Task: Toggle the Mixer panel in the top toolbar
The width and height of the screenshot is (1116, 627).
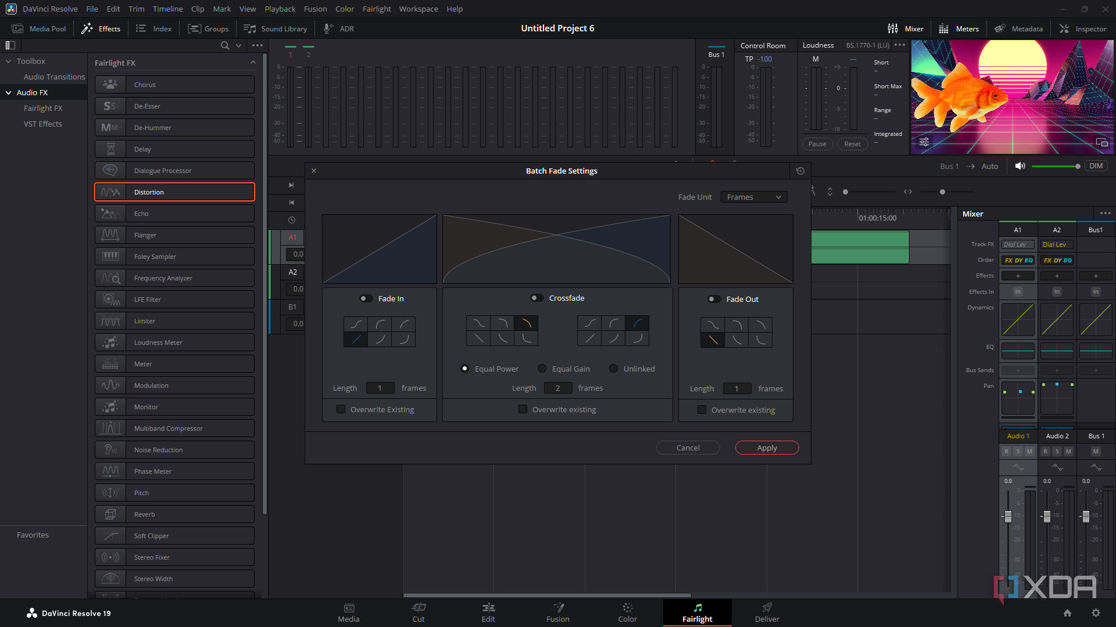Action: click(x=906, y=28)
